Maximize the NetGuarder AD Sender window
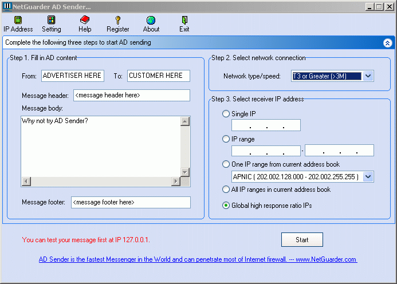The width and height of the screenshot is (397, 284). (379, 6)
